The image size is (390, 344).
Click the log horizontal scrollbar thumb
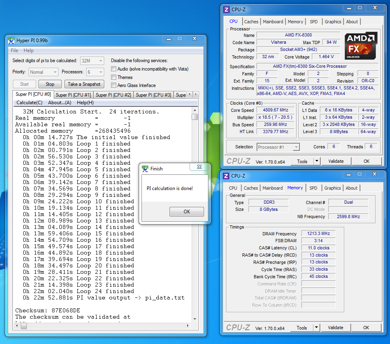coord(24,326)
